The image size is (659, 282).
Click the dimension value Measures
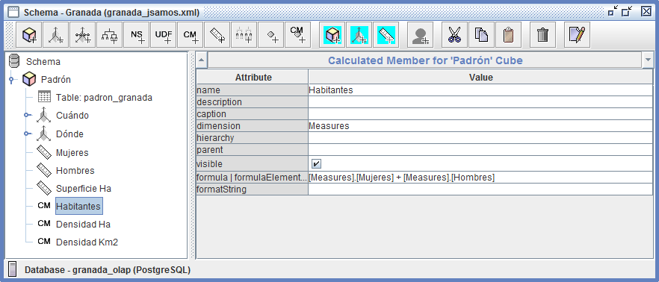pos(480,126)
